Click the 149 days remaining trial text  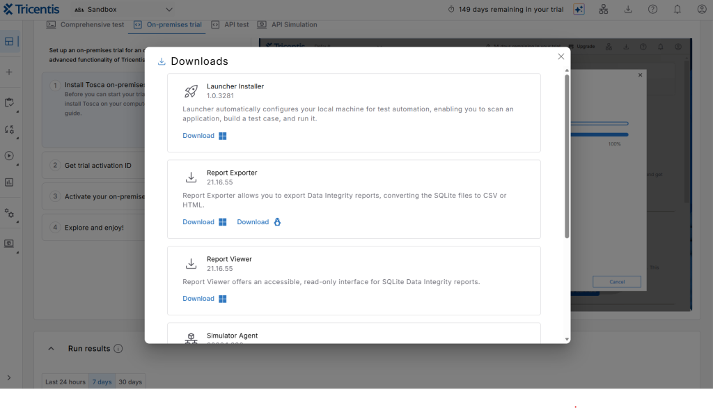coord(510,10)
